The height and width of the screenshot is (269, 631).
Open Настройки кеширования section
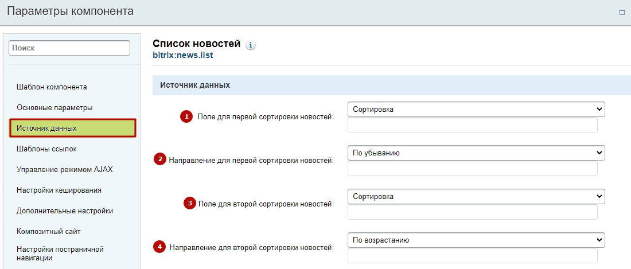click(x=59, y=190)
